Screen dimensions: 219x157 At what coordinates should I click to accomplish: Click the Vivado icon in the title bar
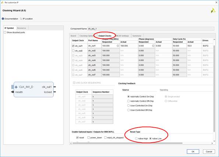(x=2, y=2)
